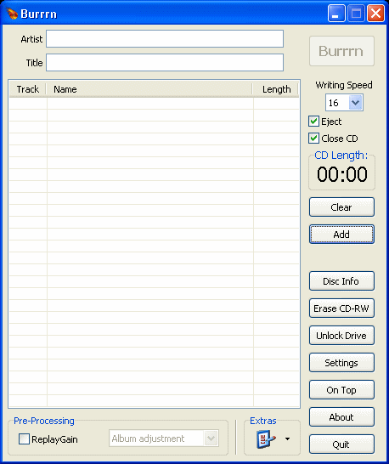Focus the Artist input field
The width and height of the screenshot is (389, 464).
165,38
